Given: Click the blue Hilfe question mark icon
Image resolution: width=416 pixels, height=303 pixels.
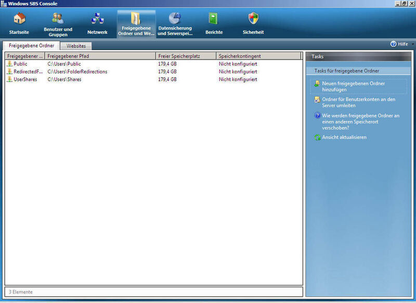Looking at the screenshot, I should point(394,44).
